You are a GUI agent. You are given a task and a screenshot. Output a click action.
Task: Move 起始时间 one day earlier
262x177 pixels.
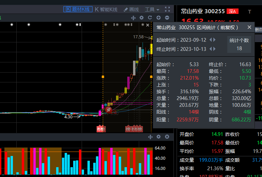tap(211, 40)
